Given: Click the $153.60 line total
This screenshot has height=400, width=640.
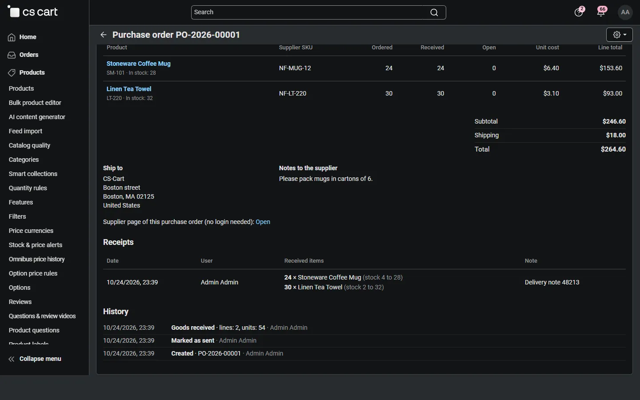Looking at the screenshot, I should click(611, 68).
